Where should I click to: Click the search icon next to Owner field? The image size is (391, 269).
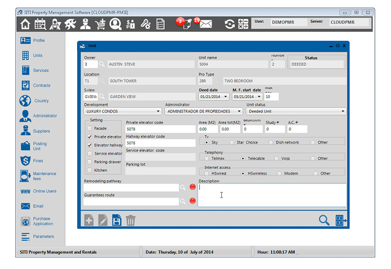point(102,64)
